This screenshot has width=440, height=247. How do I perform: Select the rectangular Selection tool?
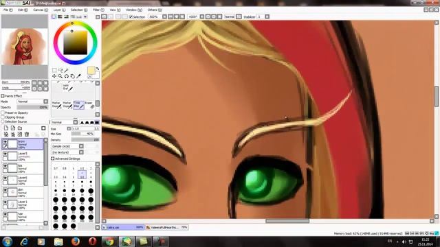point(54,70)
